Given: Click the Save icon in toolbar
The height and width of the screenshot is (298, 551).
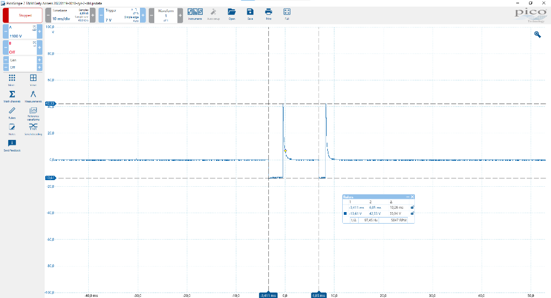Looking at the screenshot, I should [250, 14].
